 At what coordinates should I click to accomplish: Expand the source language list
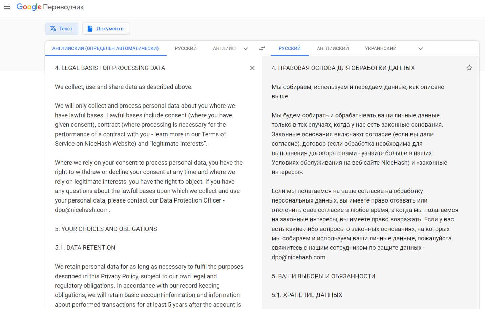246,48
